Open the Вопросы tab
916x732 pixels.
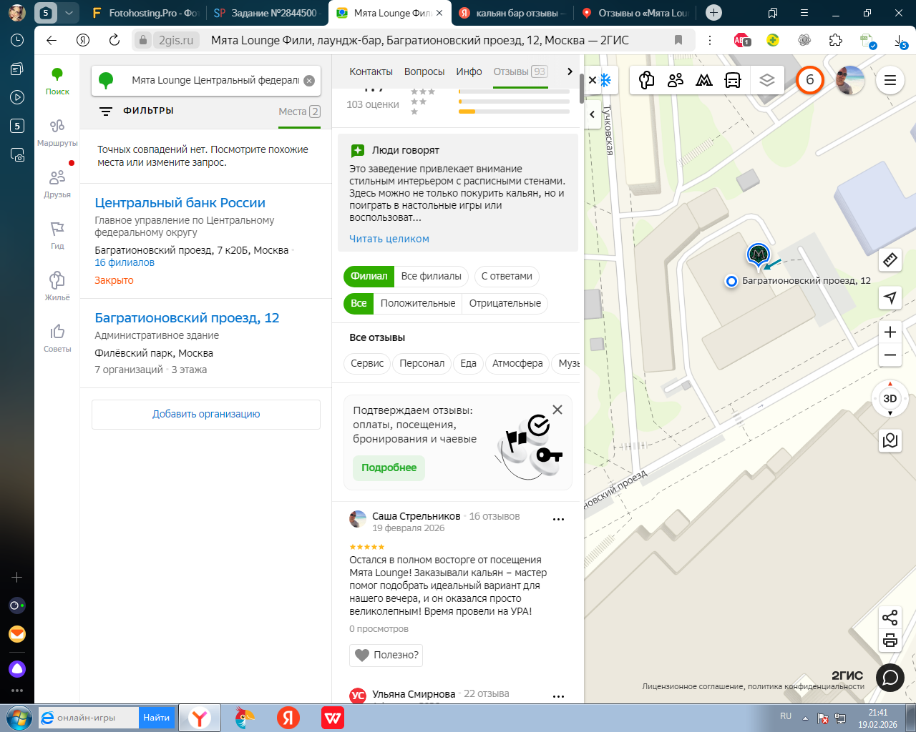coord(424,72)
